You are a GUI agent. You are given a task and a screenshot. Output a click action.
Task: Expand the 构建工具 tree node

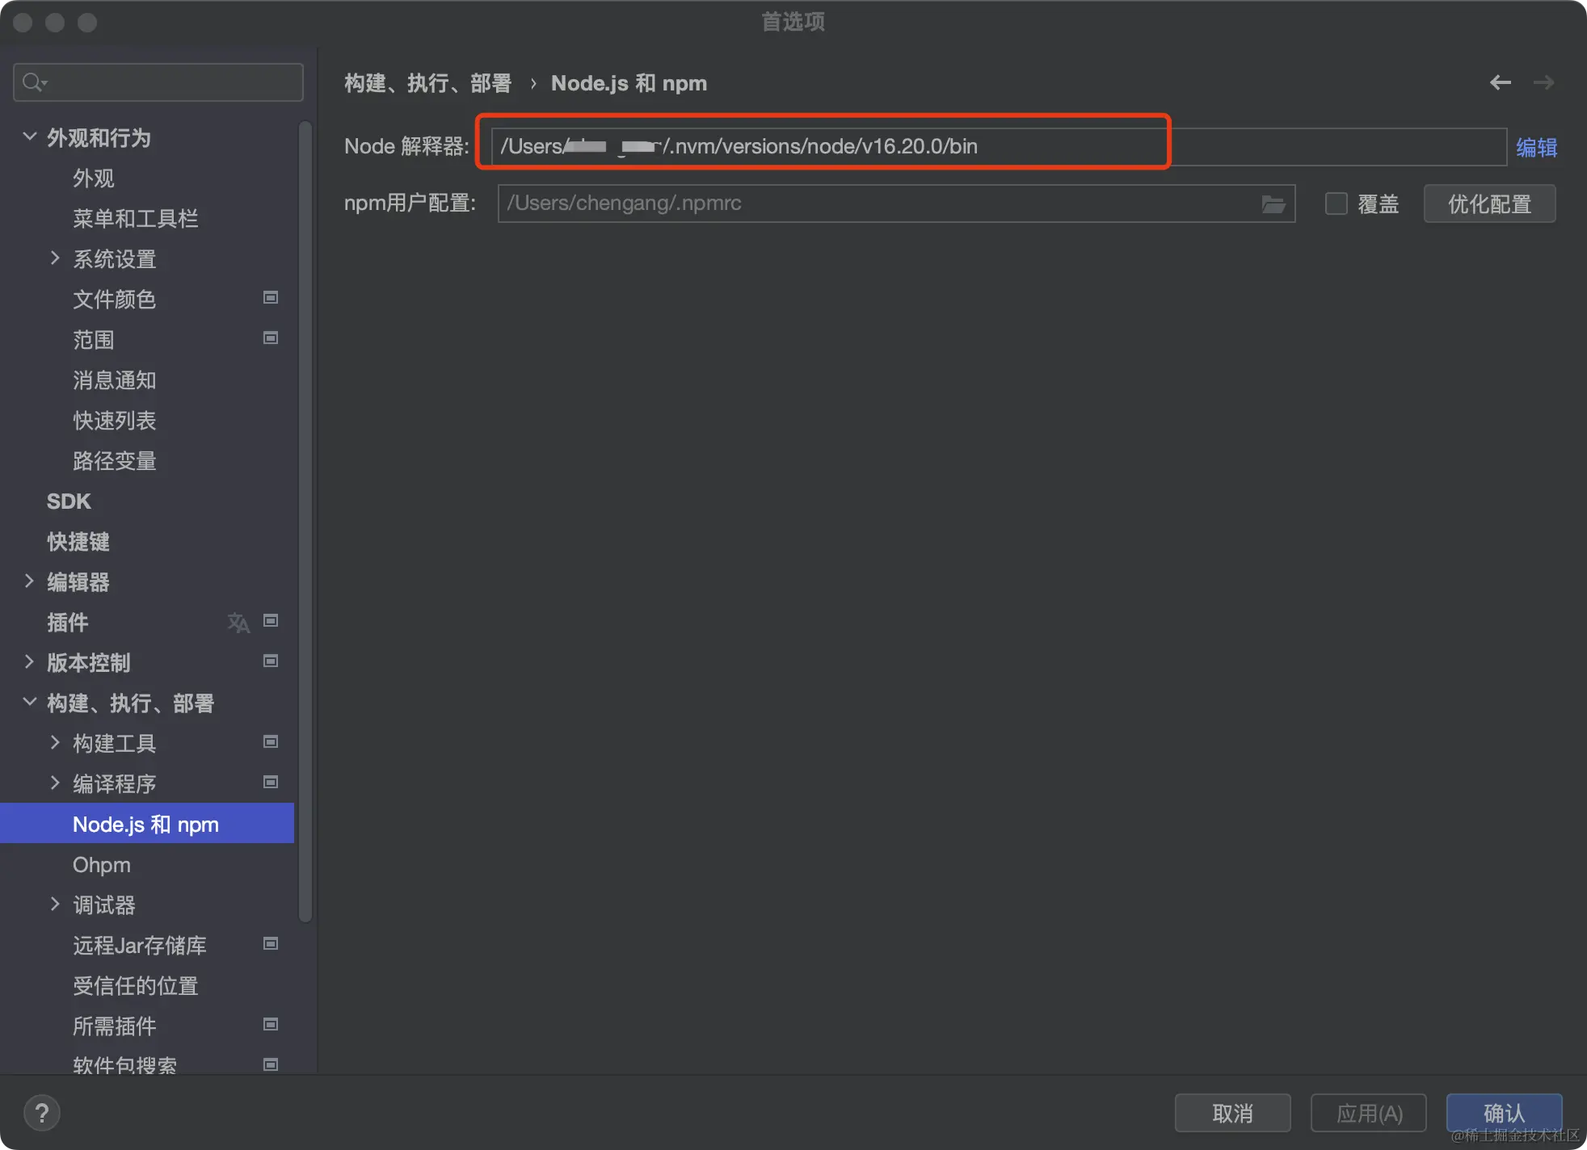pos(55,743)
